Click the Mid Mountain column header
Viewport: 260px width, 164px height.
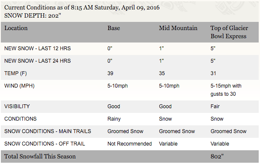coord(178,28)
